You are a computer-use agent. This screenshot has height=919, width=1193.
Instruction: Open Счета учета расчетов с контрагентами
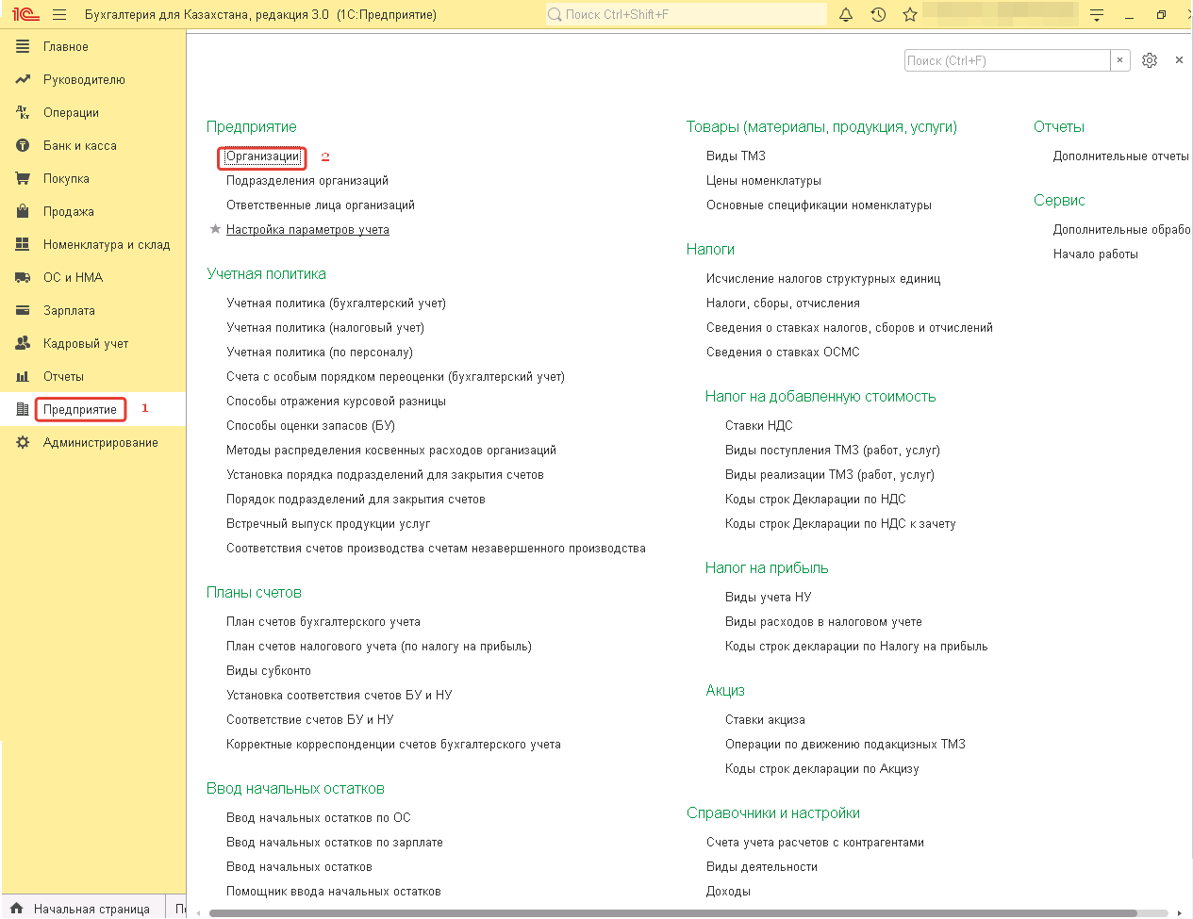815,843
